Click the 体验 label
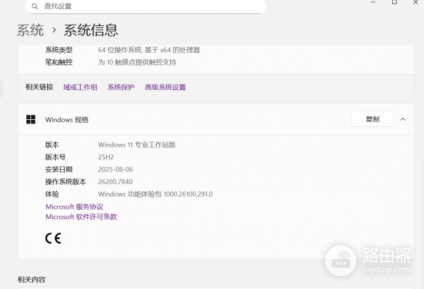 click(x=52, y=194)
